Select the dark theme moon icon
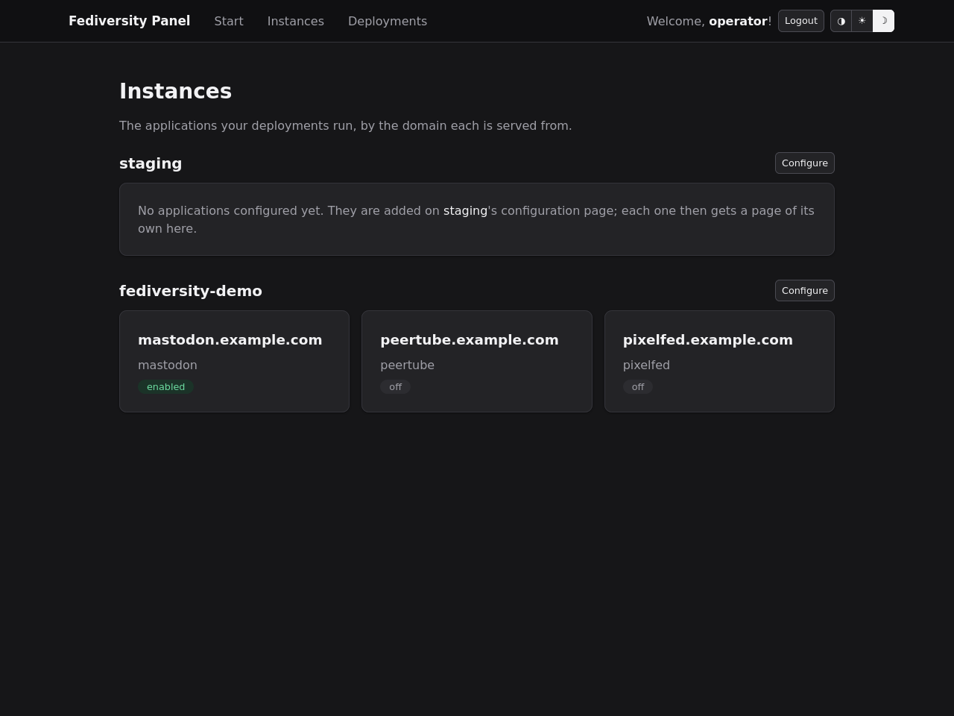954x716 pixels. pos(883,21)
